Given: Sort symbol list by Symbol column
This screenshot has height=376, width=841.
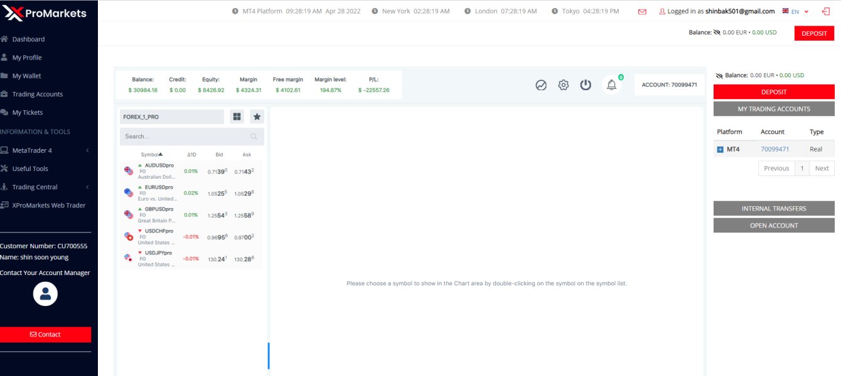Looking at the screenshot, I should click(x=152, y=154).
